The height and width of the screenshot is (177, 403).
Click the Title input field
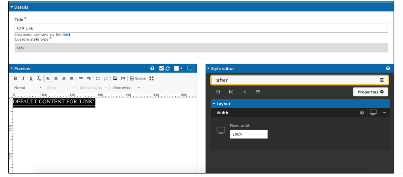[201, 28]
